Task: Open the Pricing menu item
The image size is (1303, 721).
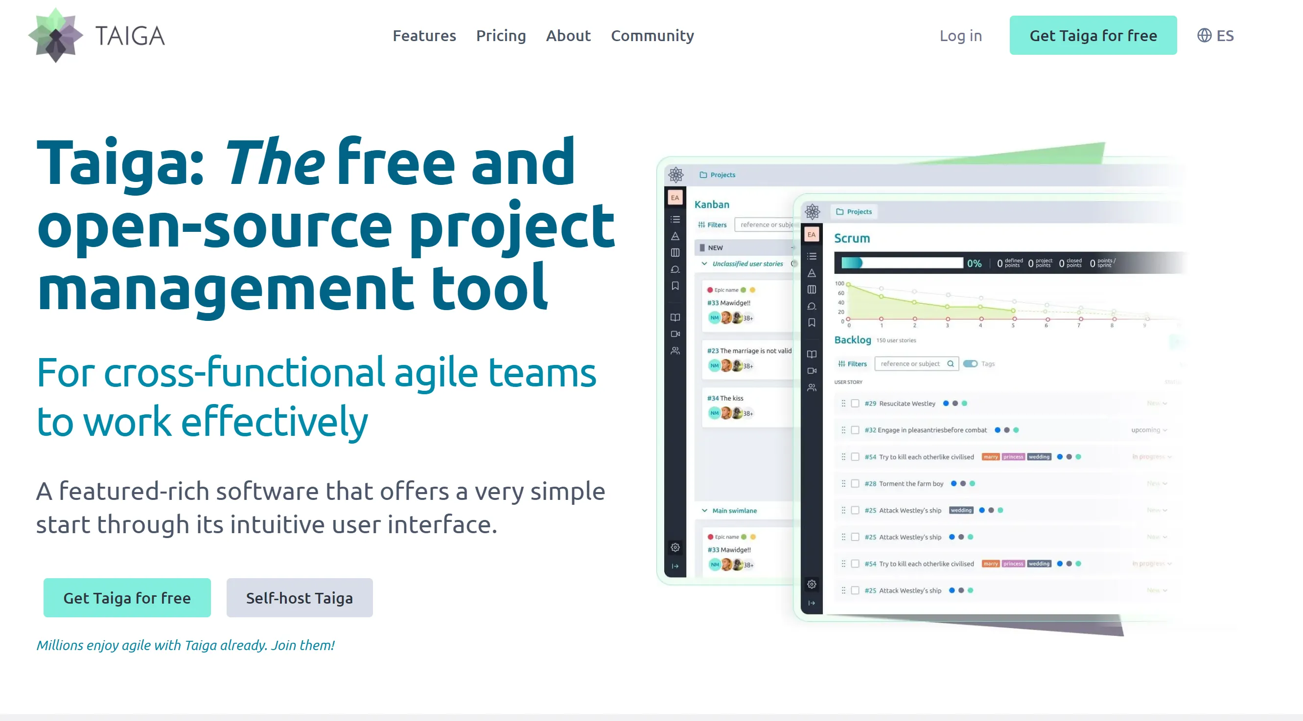Action: 501,35
